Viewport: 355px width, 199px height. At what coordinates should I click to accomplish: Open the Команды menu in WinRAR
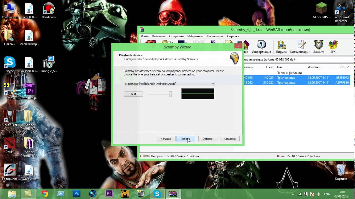[x=159, y=36]
